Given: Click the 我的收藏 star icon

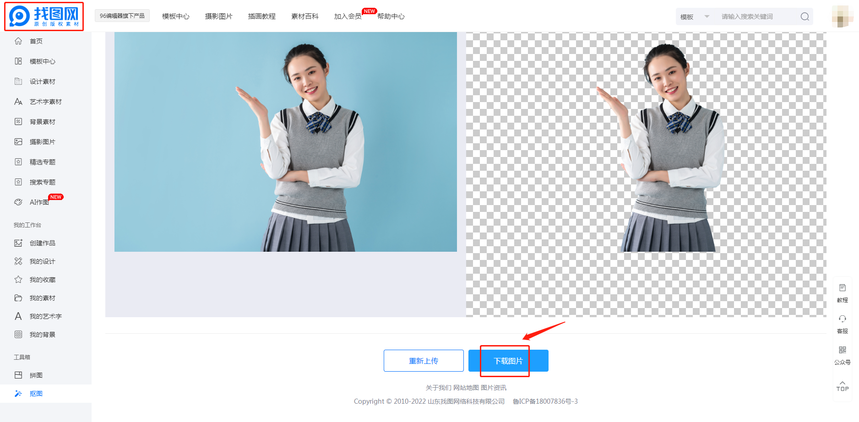Looking at the screenshot, I should [x=18, y=279].
